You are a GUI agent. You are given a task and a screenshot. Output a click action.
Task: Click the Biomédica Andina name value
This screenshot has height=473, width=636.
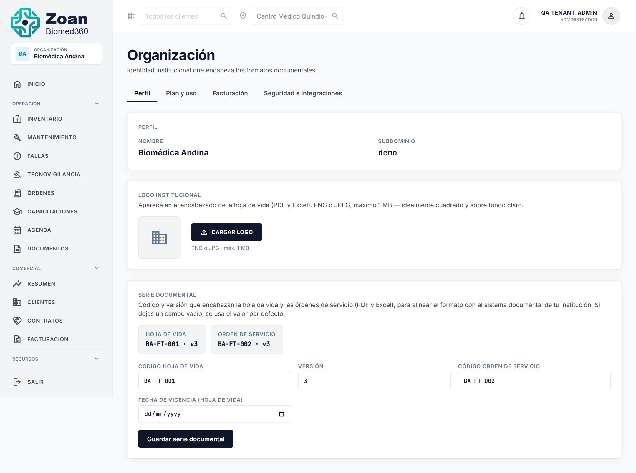click(173, 153)
